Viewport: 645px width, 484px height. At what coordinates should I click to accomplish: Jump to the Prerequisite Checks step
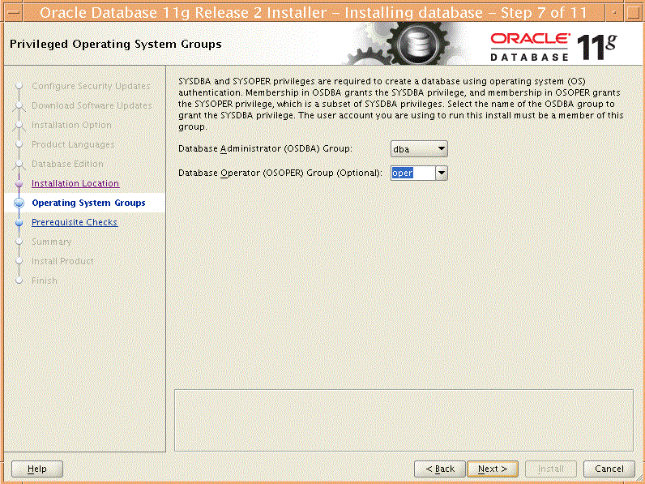click(x=75, y=222)
